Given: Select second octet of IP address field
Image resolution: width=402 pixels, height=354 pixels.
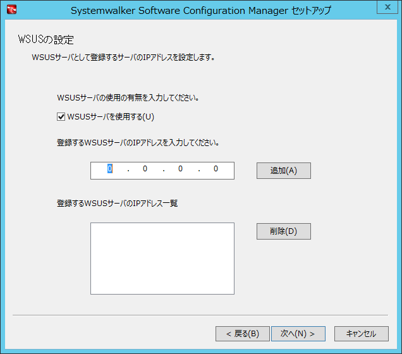Looking at the screenshot, I should [x=145, y=169].
